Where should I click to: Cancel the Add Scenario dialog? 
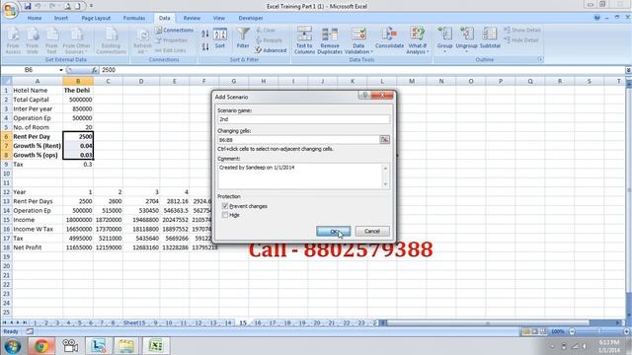pyautogui.click(x=372, y=232)
